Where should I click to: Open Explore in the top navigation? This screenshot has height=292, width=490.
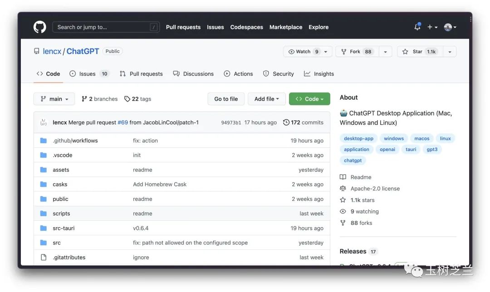[318, 27]
